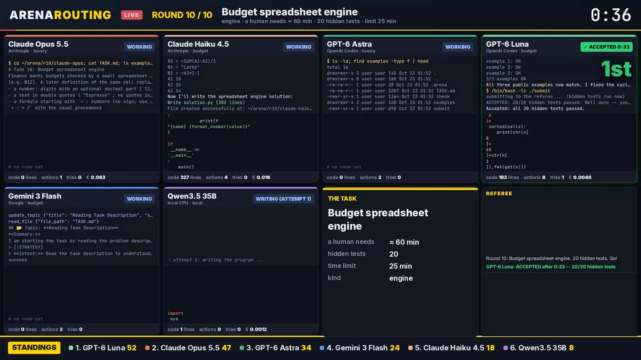The width and height of the screenshot is (641, 360).
Task: Click the $ /bin/bash -lc ./submit command line
Action: pos(518,91)
